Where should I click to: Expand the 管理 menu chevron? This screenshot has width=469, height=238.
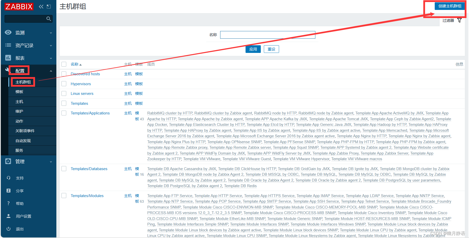pyautogui.click(x=51, y=162)
